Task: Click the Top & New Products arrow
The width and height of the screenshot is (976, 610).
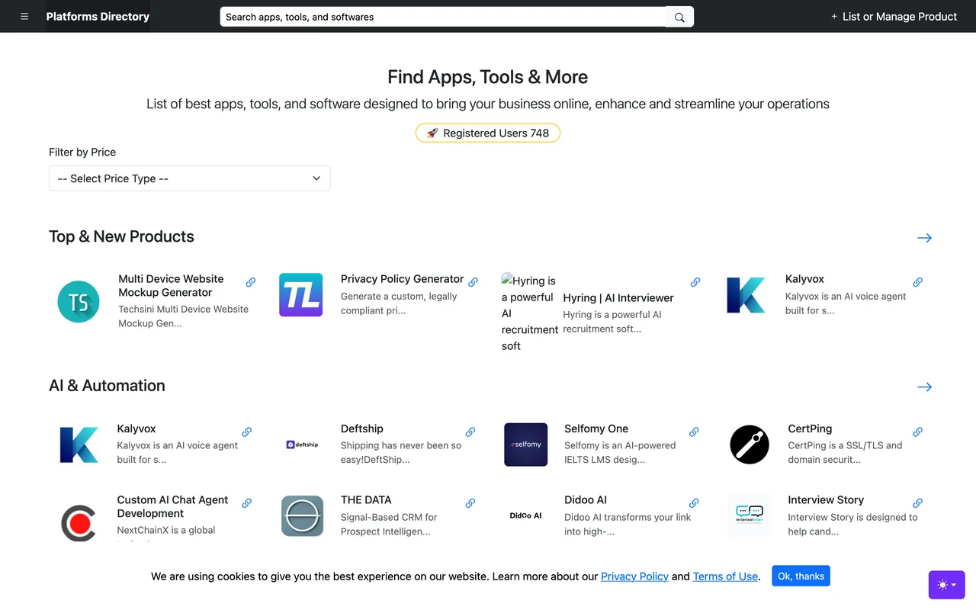Action: tap(924, 238)
